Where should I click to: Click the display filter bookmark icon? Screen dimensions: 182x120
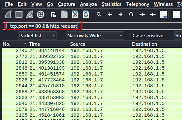(6, 26)
